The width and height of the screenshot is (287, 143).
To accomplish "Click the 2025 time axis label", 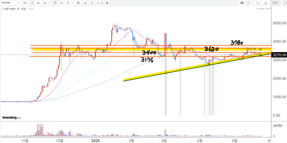I will point(95,141).
